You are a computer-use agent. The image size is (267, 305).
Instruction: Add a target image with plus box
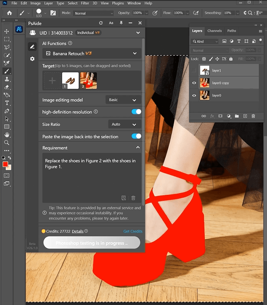click(x=52, y=80)
